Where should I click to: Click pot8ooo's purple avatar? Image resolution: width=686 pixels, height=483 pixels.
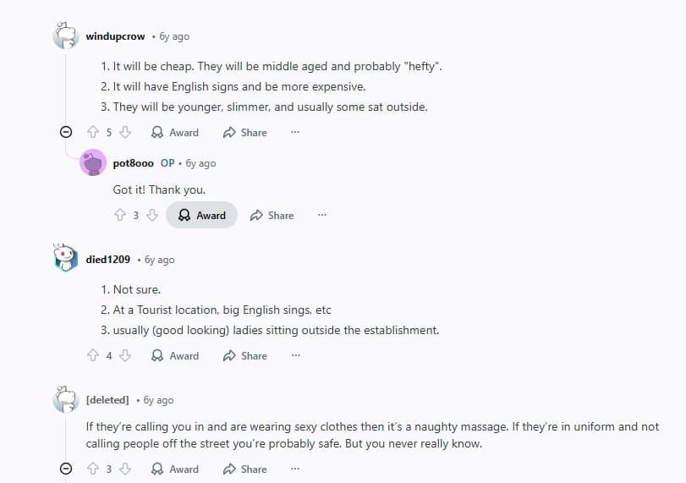coord(93,162)
